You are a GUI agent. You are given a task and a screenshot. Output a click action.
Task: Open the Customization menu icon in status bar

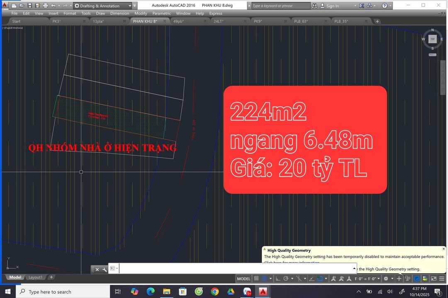coord(441,279)
